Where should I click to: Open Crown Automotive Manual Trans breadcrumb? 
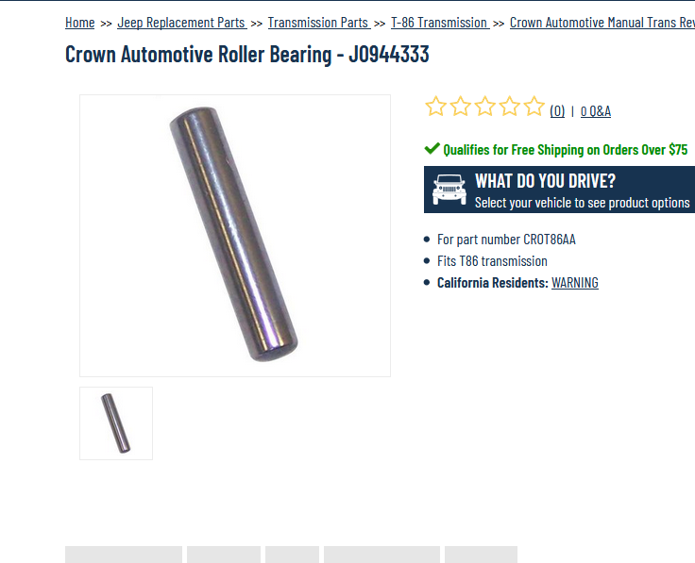(602, 23)
